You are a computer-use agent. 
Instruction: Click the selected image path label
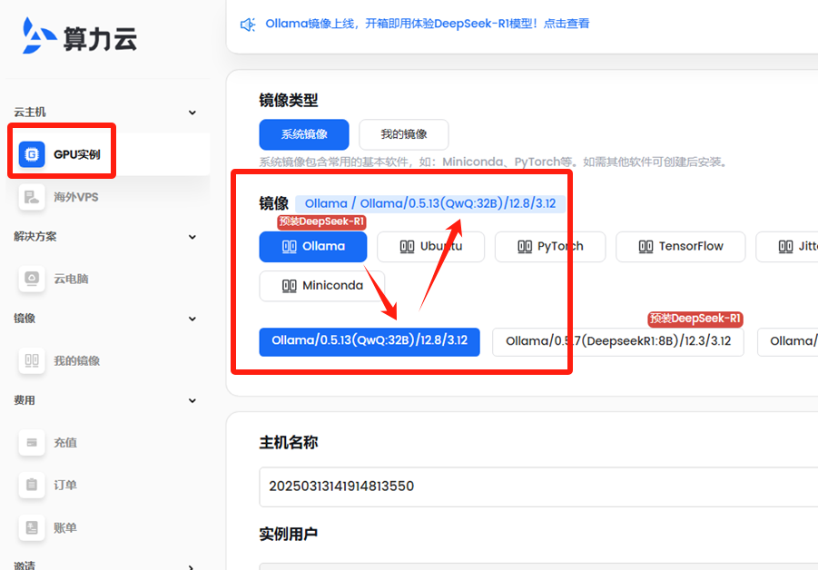430,204
